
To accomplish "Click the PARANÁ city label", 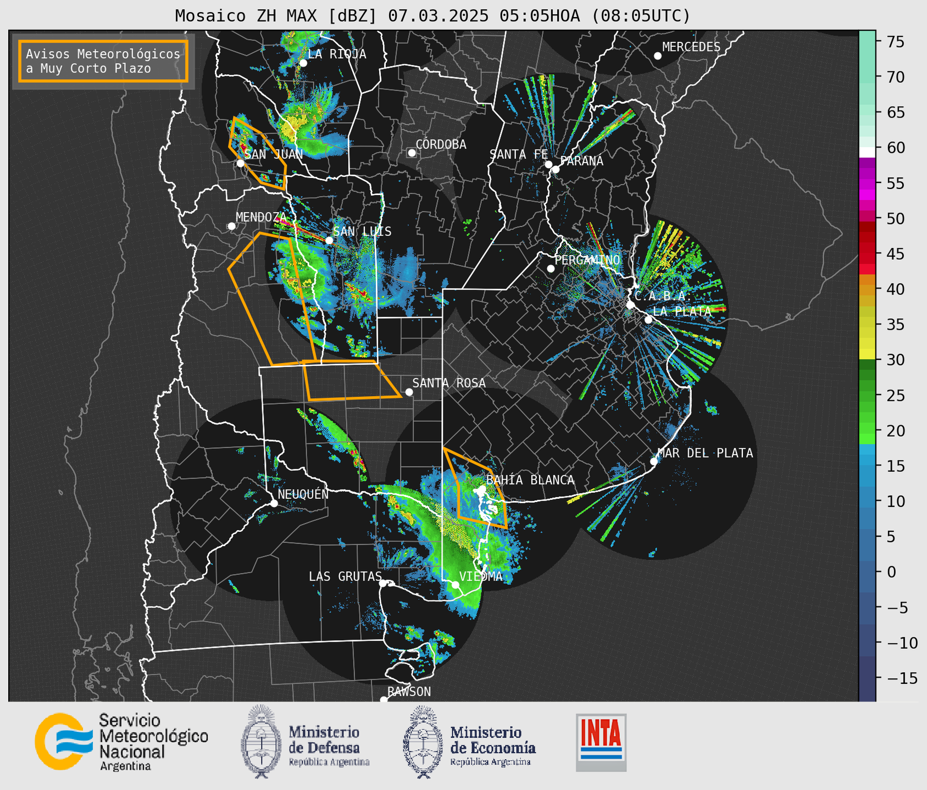I will click(581, 161).
